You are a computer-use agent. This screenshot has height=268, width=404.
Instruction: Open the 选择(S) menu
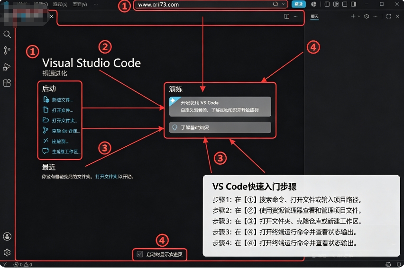click(60, 4)
